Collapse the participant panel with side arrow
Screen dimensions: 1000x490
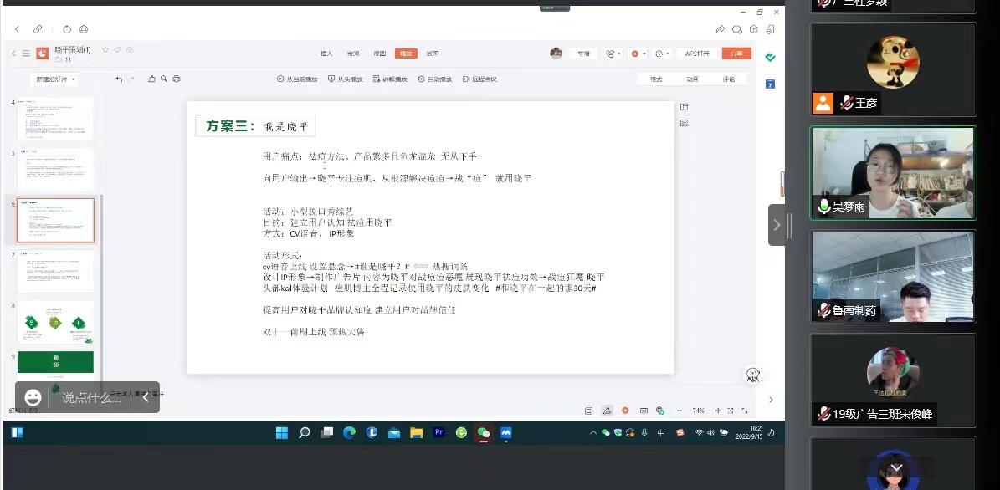click(776, 224)
